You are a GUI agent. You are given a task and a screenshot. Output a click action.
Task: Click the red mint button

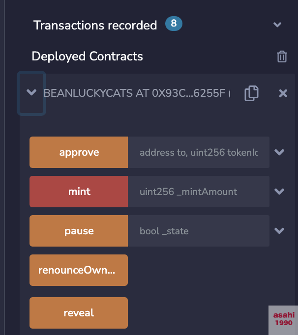pyautogui.click(x=79, y=192)
